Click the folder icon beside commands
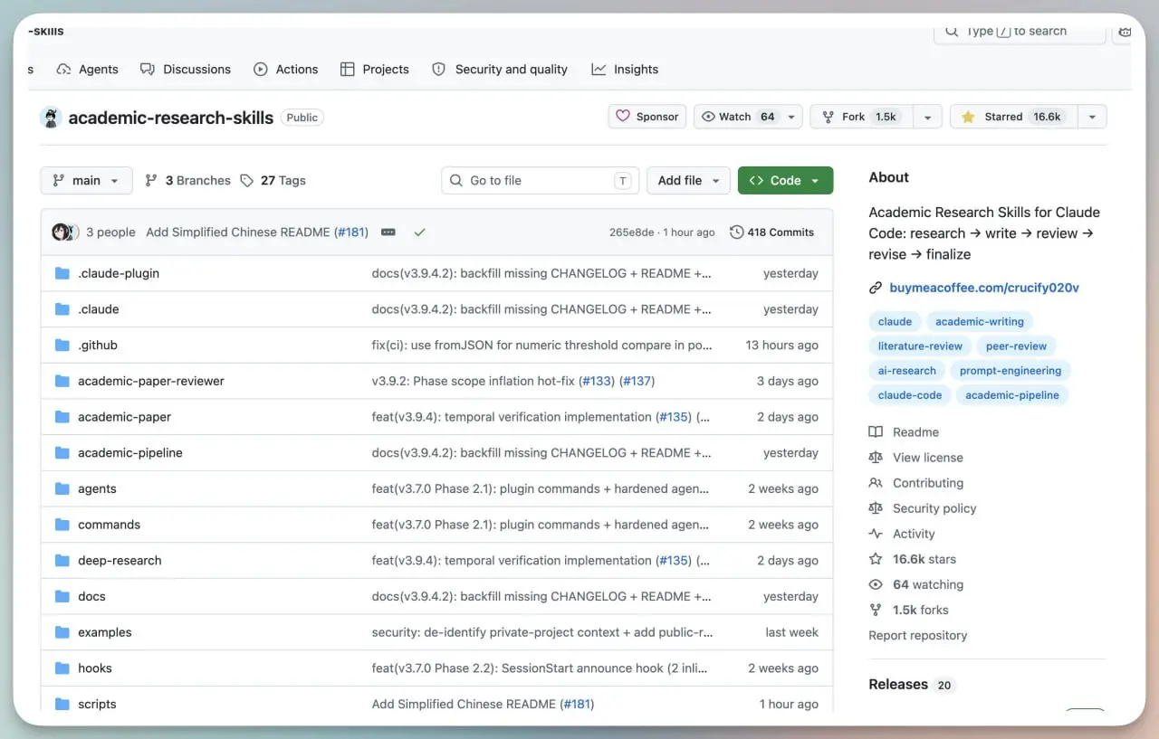 coord(62,525)
